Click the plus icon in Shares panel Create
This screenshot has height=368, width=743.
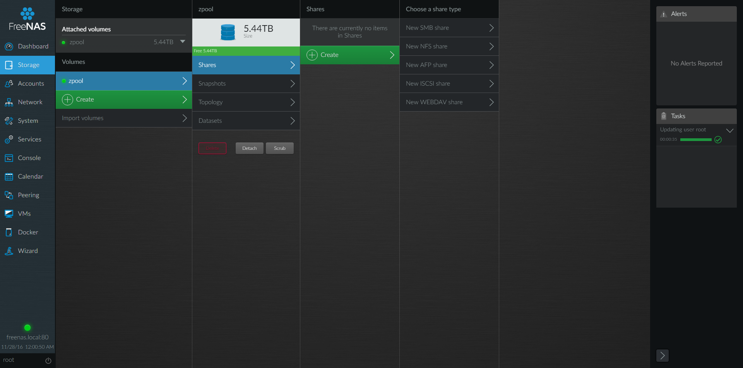coord(312,55)
